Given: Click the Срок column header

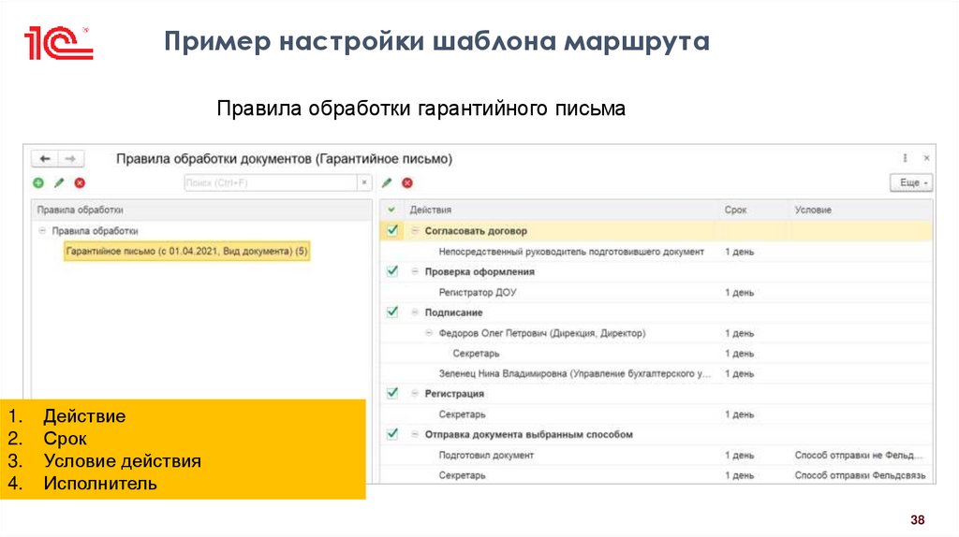Looking at the screenshot, I should click(736, 210).
